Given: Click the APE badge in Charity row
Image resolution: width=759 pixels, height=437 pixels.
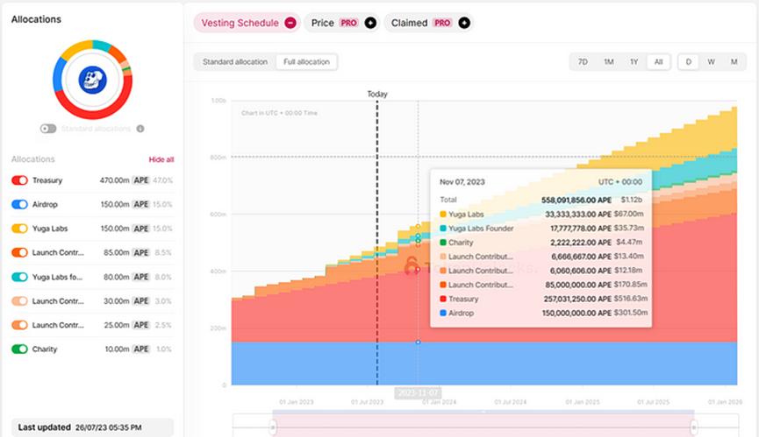Looking at the screenshot, I should tap(140, 349).
